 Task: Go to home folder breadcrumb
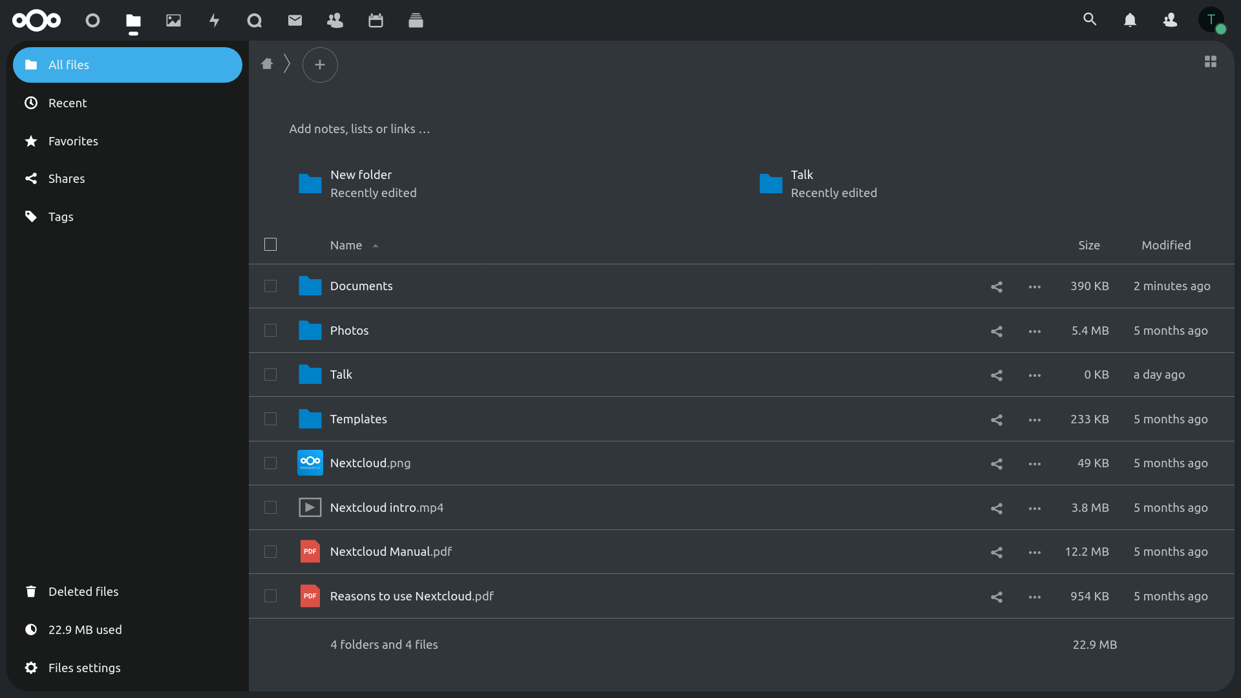(267, 63)
